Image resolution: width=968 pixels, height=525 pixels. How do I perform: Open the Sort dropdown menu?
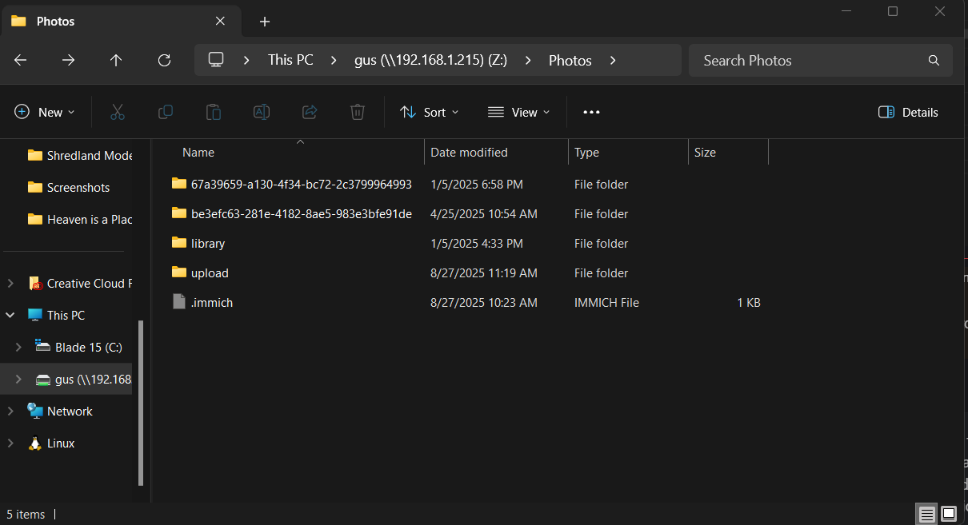coord(430,112)
